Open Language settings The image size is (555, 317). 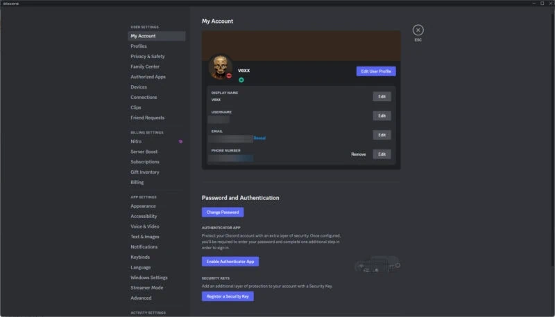point(157,268)
